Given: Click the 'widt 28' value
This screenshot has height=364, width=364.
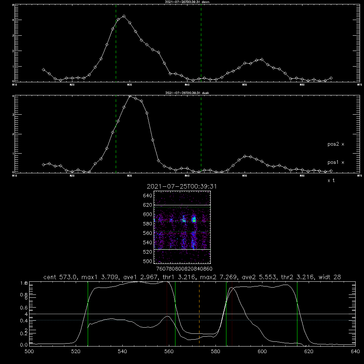Looking at the screenshot, I should tap(330, 277).
